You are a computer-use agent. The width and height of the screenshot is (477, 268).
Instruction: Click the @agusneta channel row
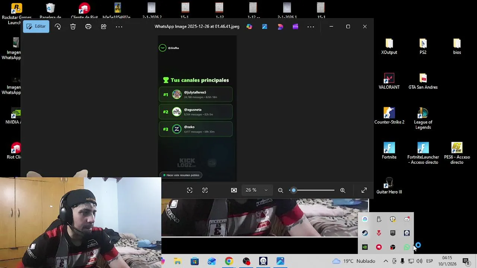point(196,112)
